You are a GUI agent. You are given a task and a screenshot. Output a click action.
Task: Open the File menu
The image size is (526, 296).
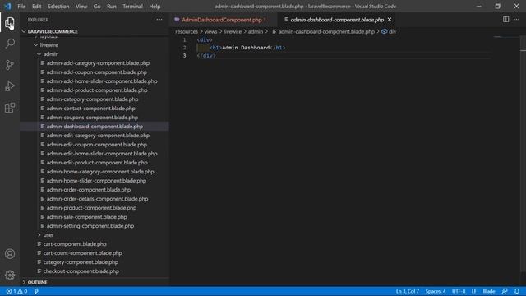pyautogui.click(x=21, y=7)
